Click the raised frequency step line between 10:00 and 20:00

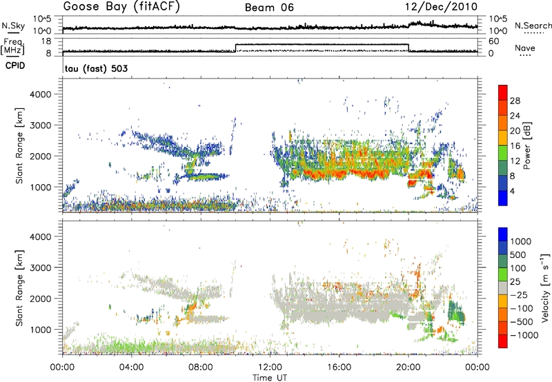[322, 44]
